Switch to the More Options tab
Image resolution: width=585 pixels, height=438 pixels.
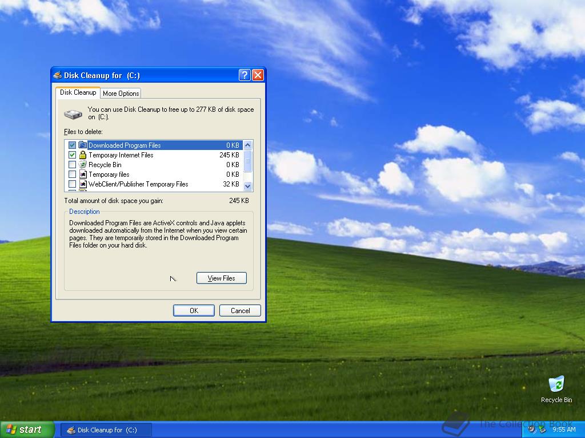point(121,94)
